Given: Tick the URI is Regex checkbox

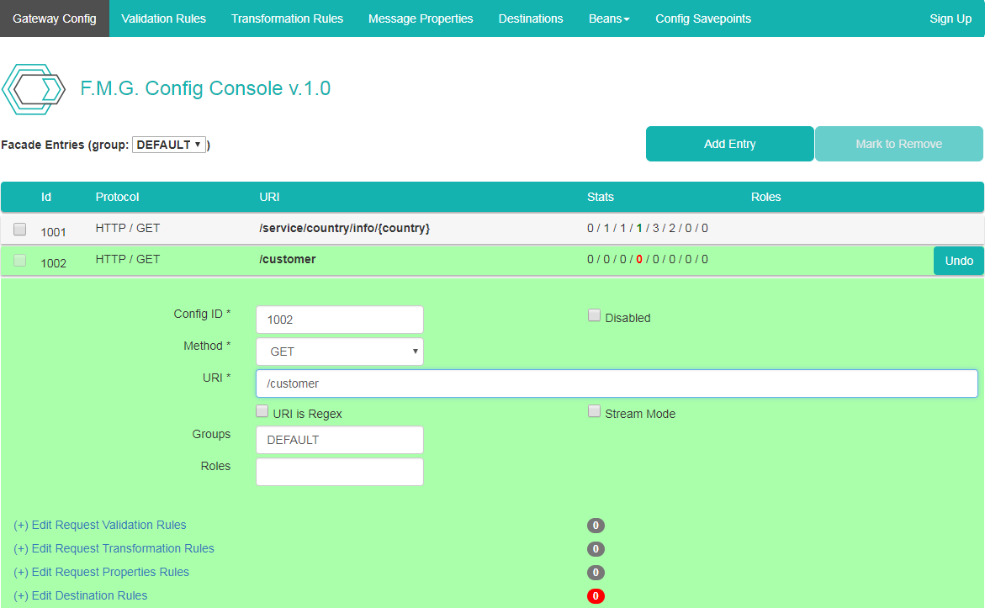Looking at the screenshot, I should (x=262, y=412).
